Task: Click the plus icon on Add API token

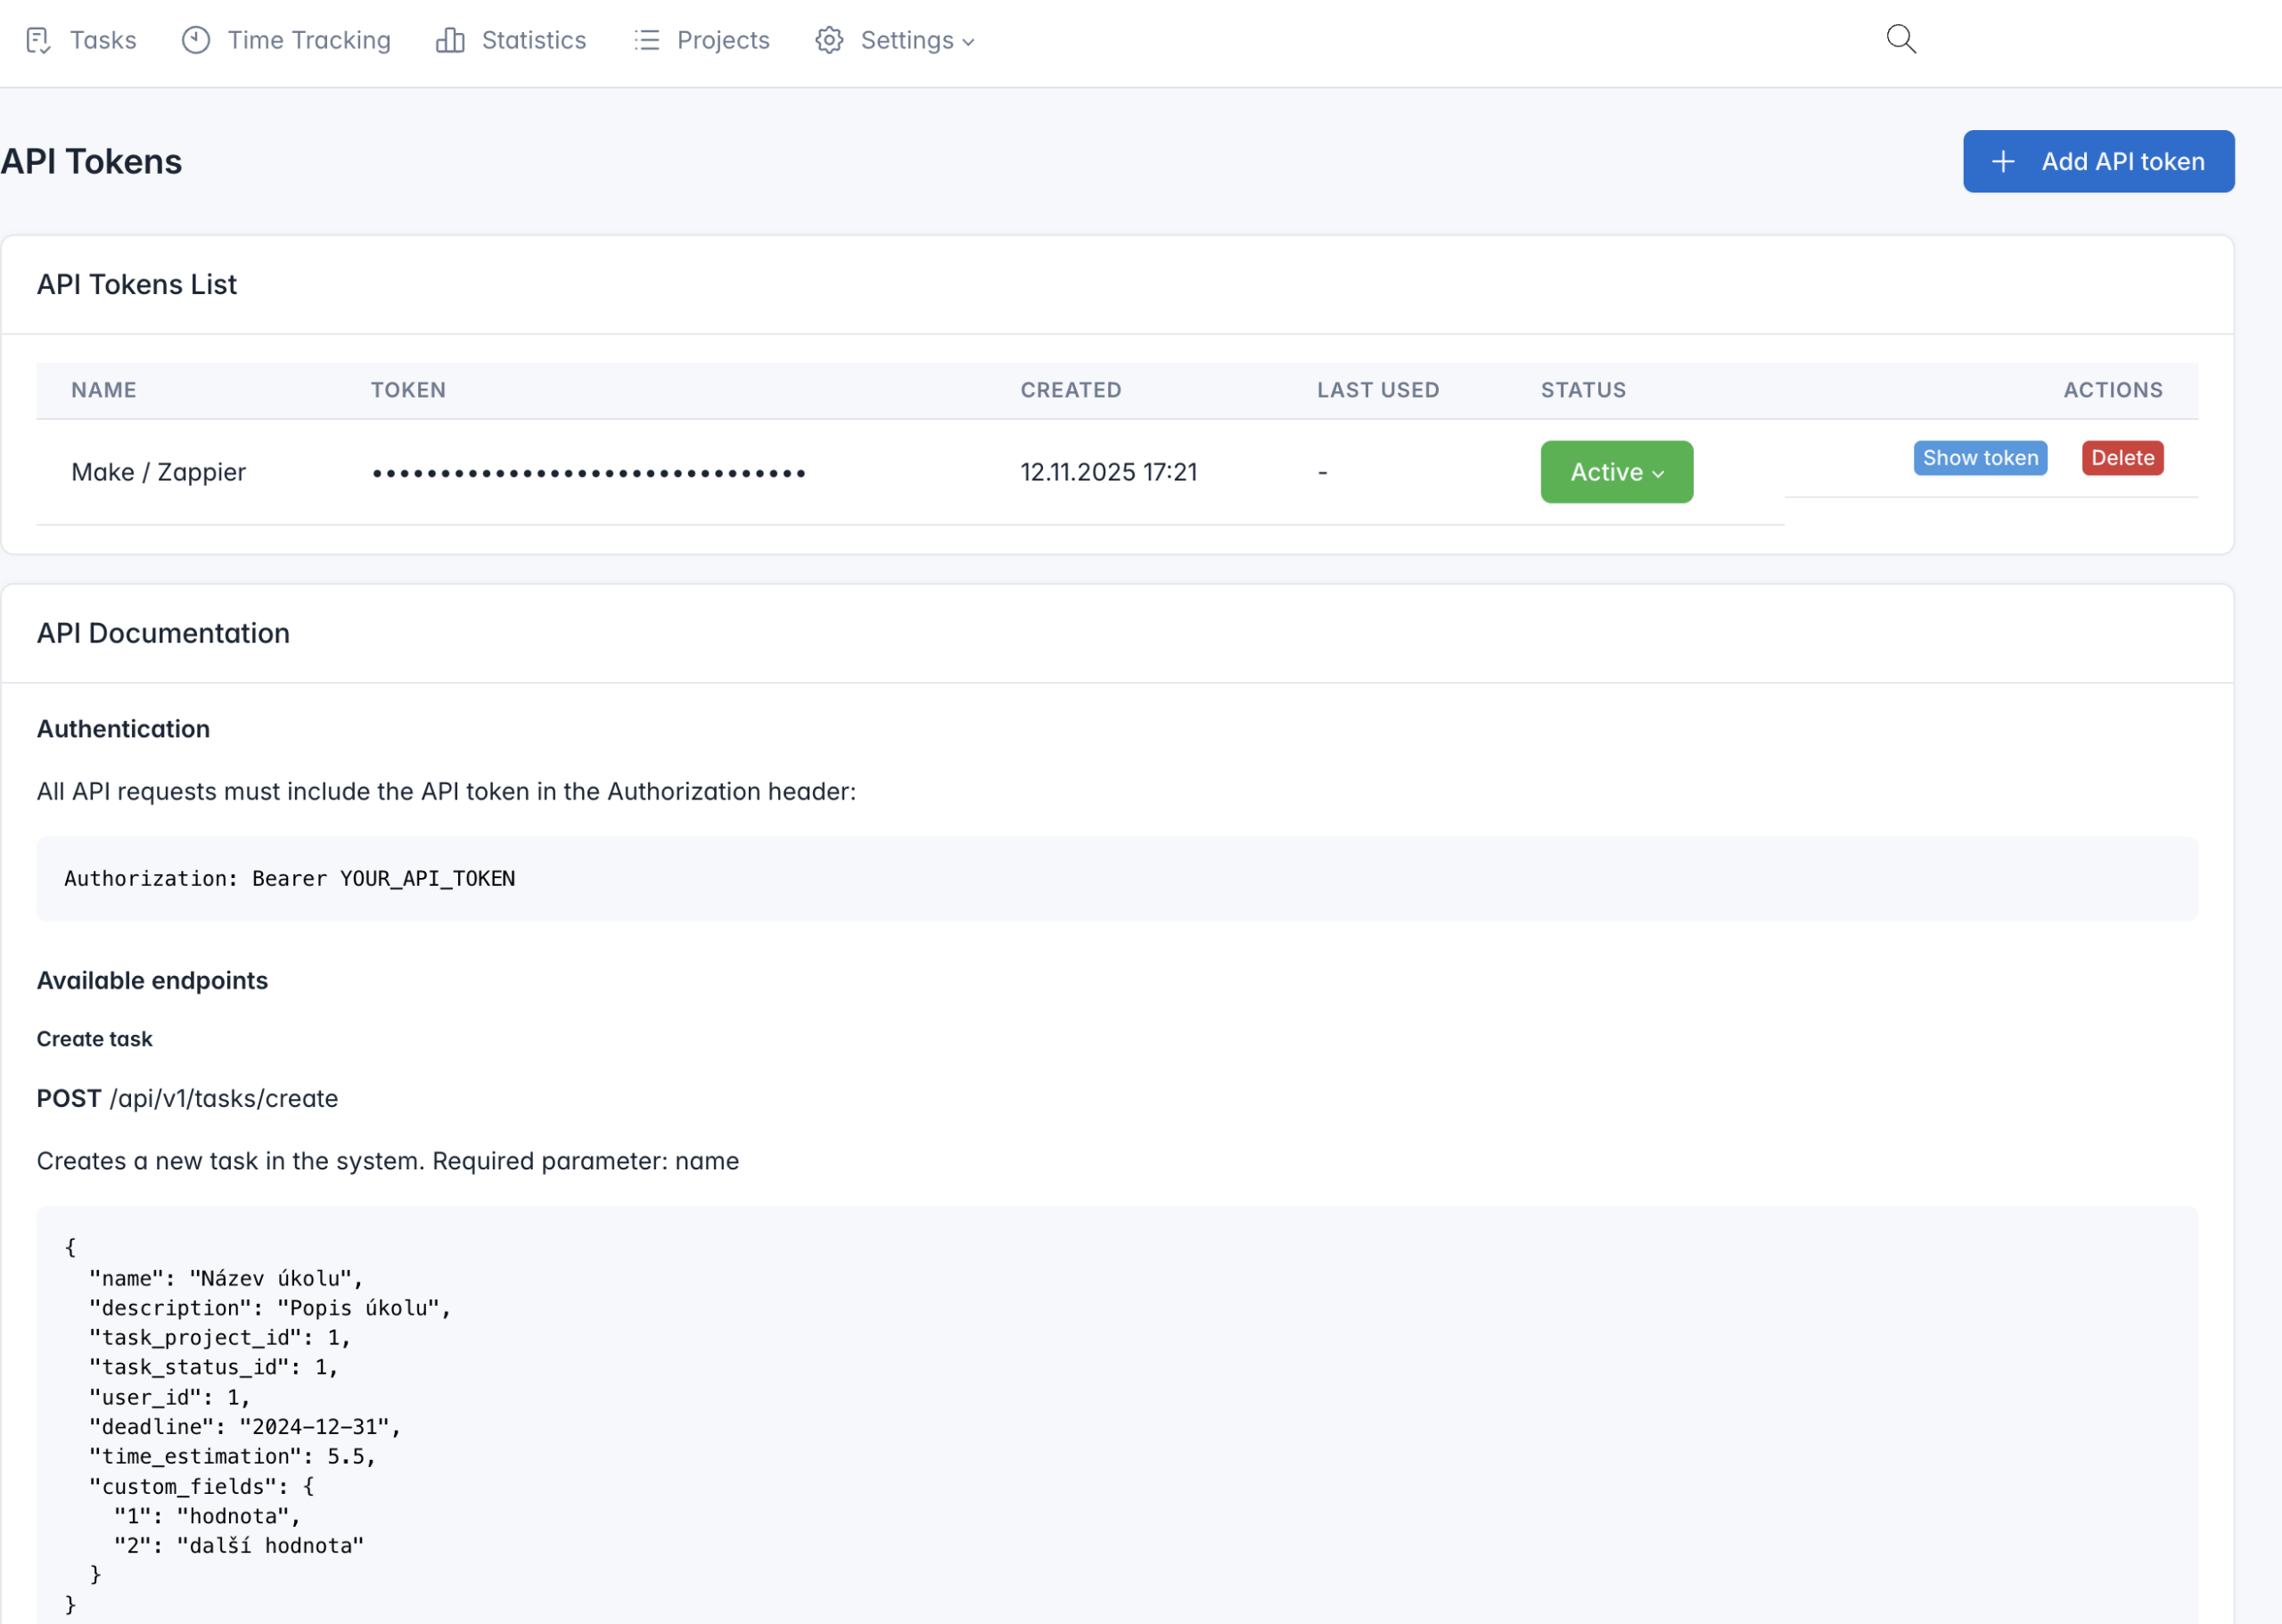Action: [2003, 162]
